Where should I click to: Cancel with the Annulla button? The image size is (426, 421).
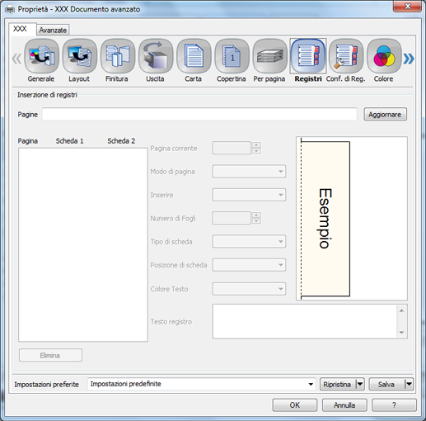(x=344, y=405)
